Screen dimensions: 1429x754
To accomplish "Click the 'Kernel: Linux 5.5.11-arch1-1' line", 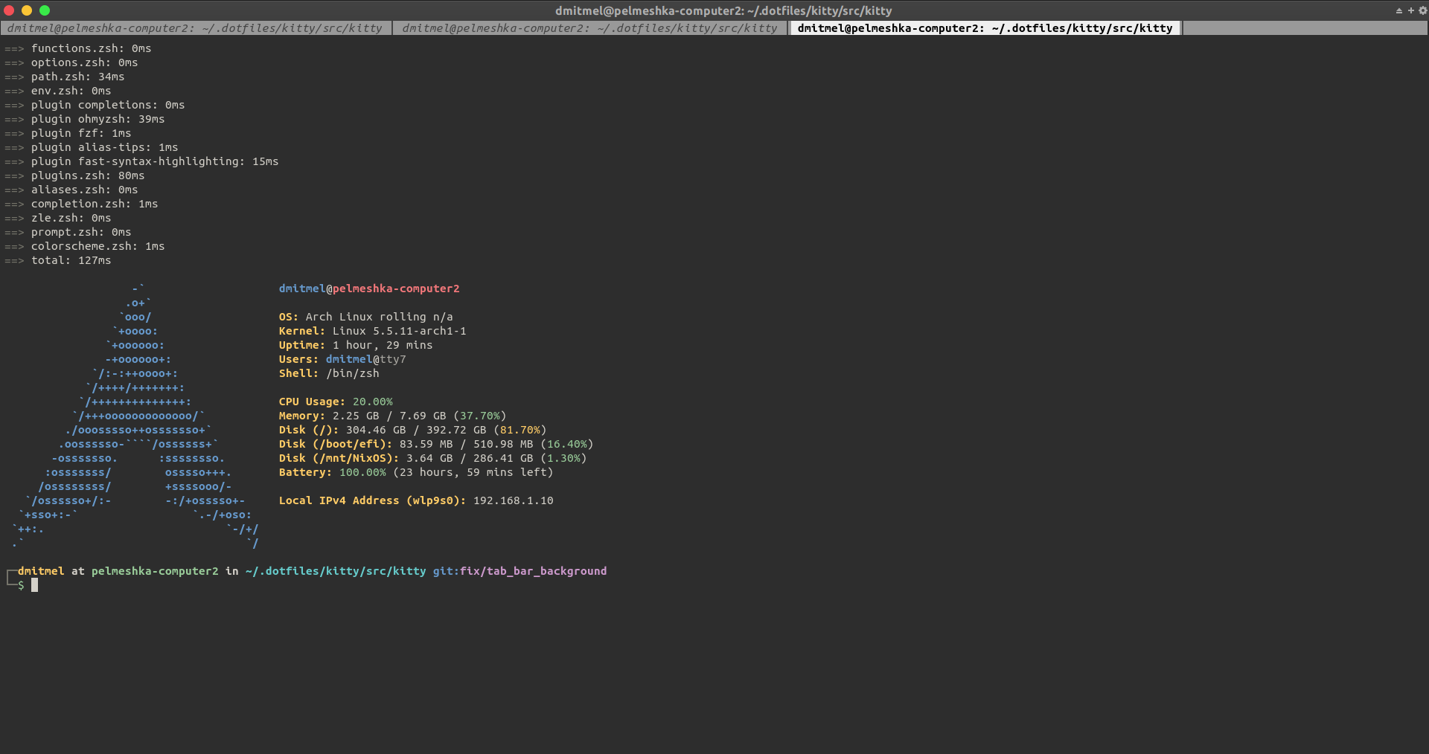I will pos(372,331).
